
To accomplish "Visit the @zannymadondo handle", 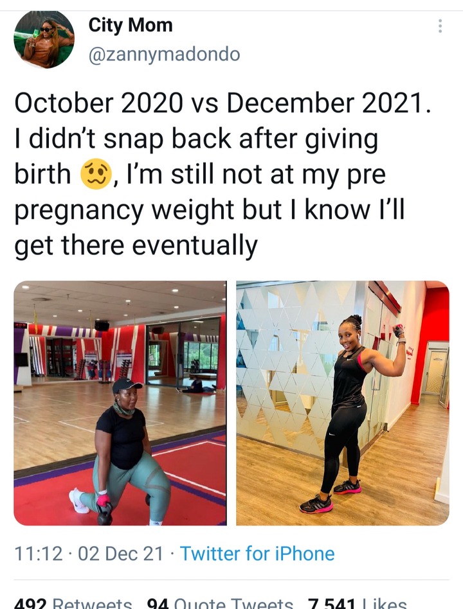I will point(165,54).
